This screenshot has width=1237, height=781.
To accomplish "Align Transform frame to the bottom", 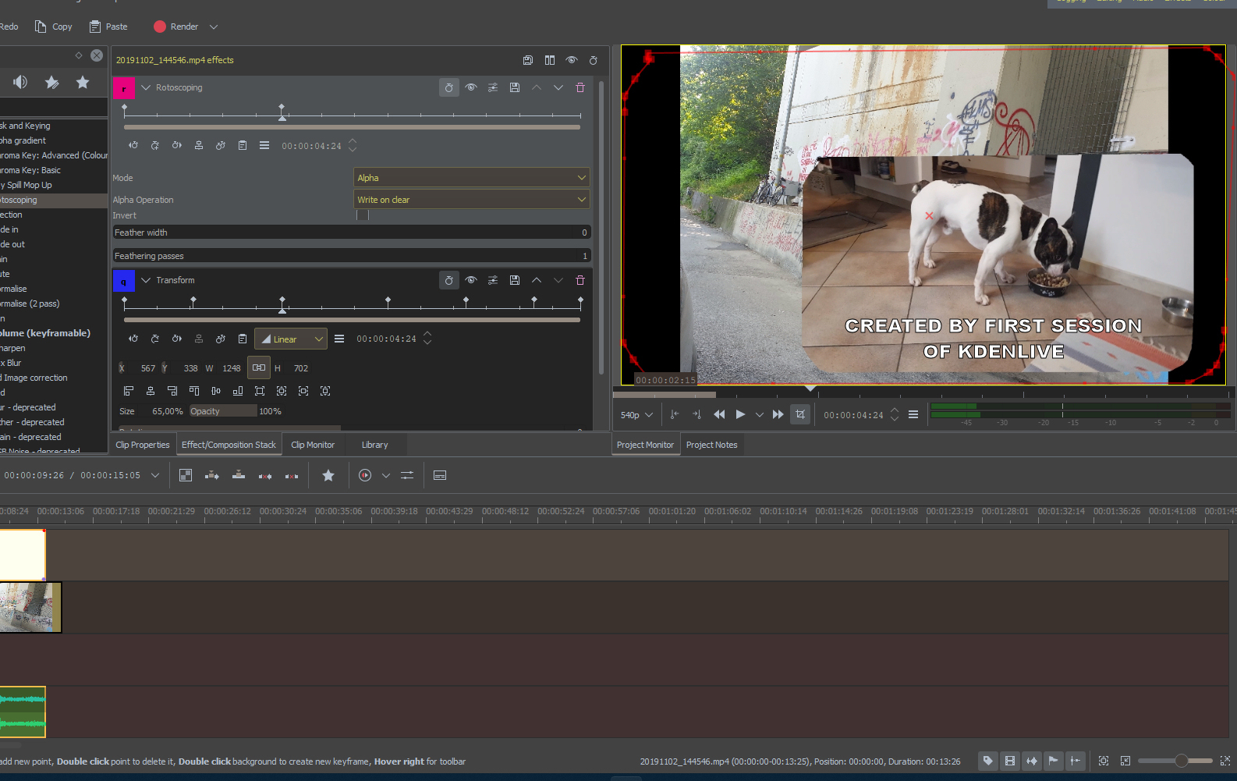I will click(x=238, y=391).
